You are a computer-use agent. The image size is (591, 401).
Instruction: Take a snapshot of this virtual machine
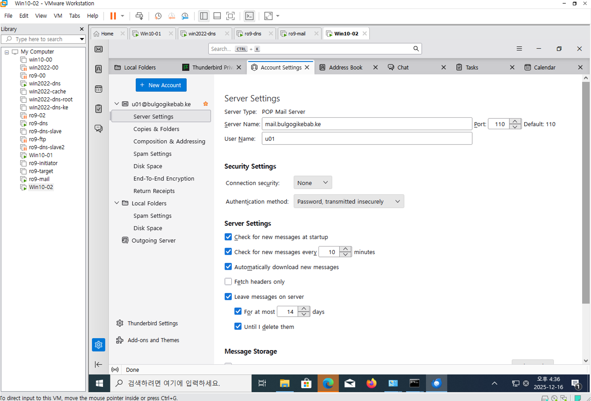tap(158, 16)
